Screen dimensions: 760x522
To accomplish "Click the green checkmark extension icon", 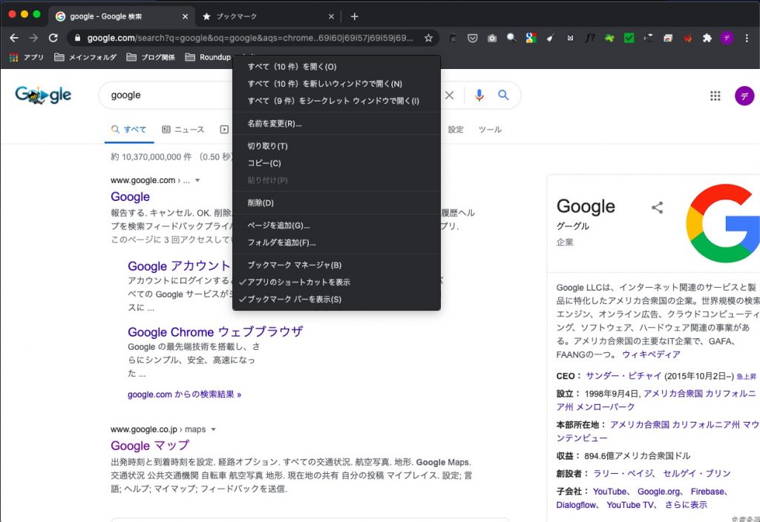I will tap(629, 38).
